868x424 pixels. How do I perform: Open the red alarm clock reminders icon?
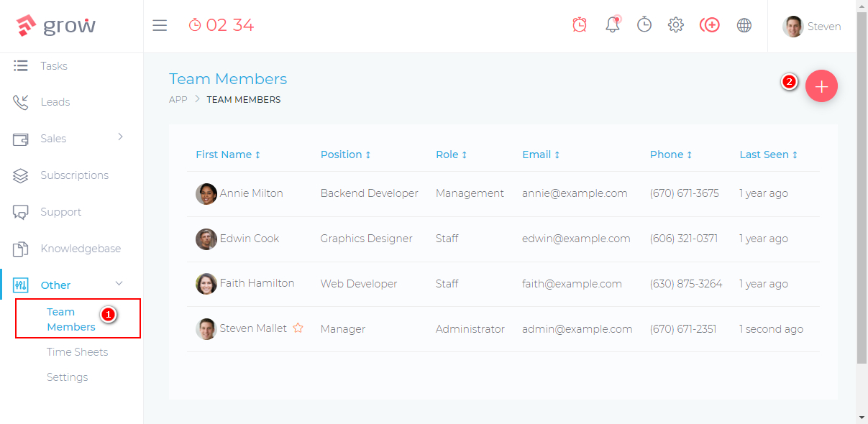click(x=580, y=25)
